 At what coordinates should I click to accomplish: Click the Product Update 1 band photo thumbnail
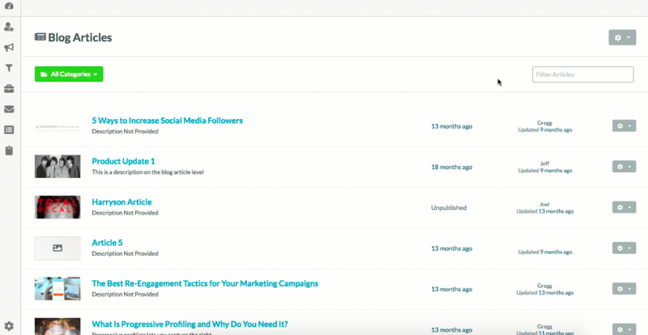tap(58, 167)
